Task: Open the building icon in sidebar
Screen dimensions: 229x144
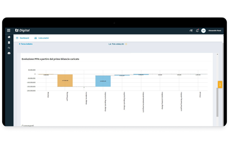Action: 9,42
